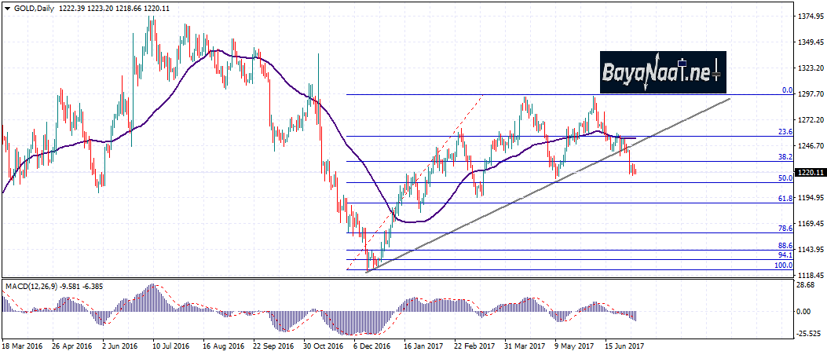Click the 15 Jun 2017 date on time axis
Image resolution: width=827 pixels, height=355 pixels.
(625, 345)
